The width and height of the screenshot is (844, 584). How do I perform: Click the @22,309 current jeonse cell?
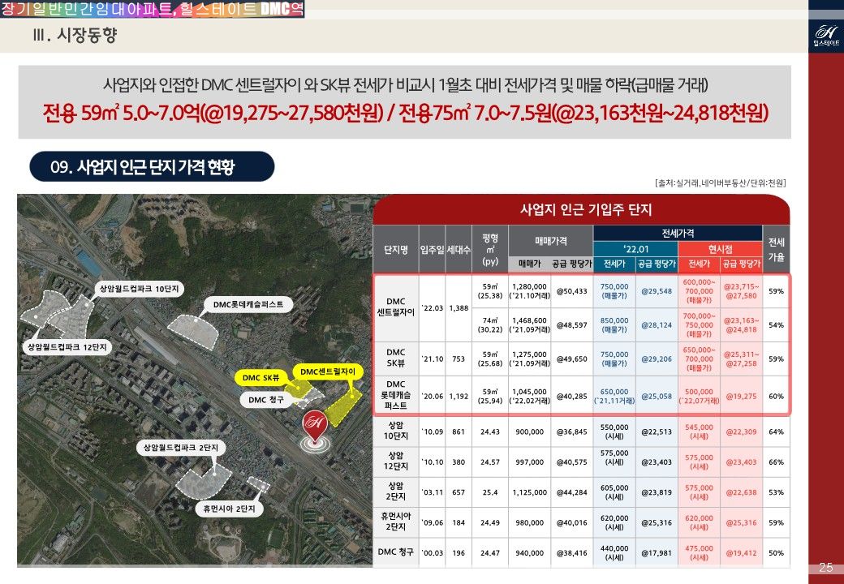pos(741,432)
